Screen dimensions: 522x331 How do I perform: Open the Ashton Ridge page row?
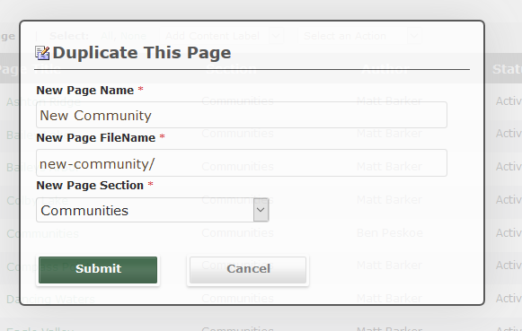click(44, 101)
